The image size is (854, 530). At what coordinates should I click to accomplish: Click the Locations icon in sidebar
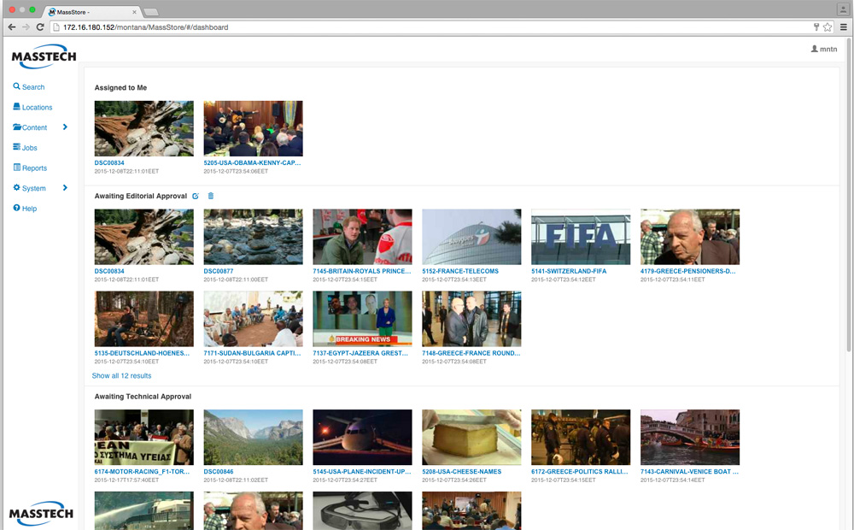coord(17,107)
